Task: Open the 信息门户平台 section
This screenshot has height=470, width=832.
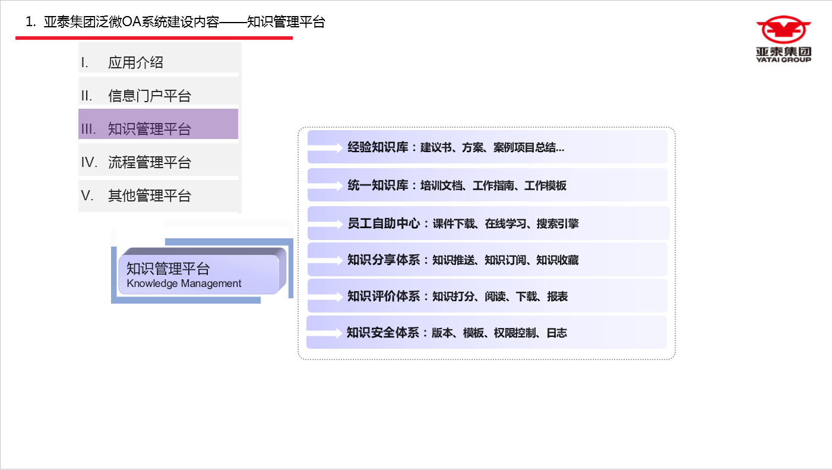Action: pyautogui.click(x=149, y=96)
